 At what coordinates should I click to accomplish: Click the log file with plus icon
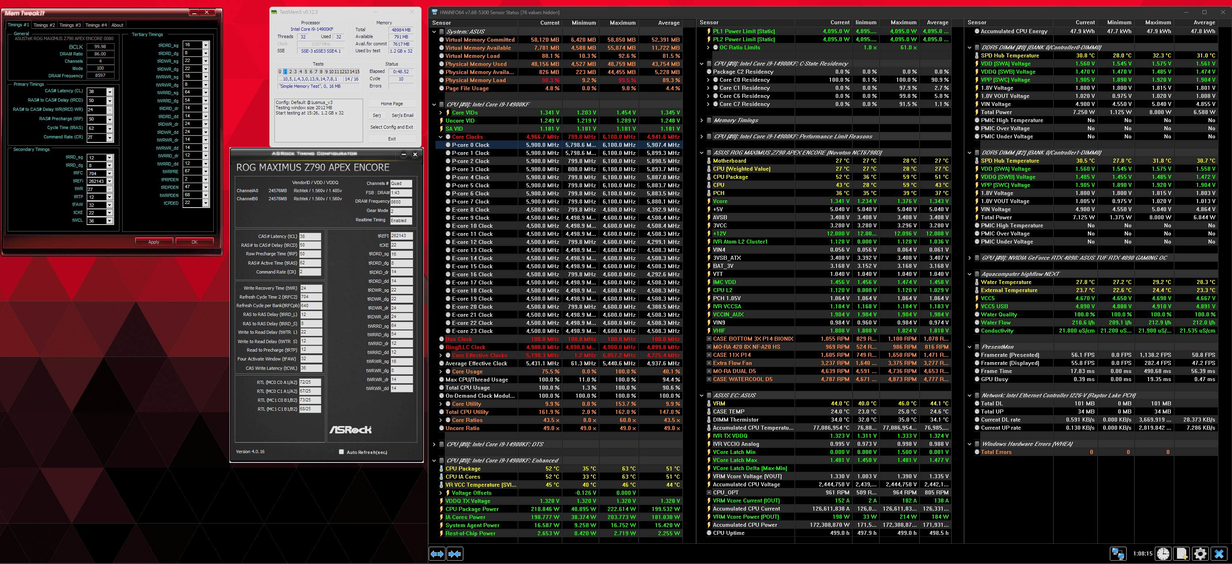coord(1181,553)
